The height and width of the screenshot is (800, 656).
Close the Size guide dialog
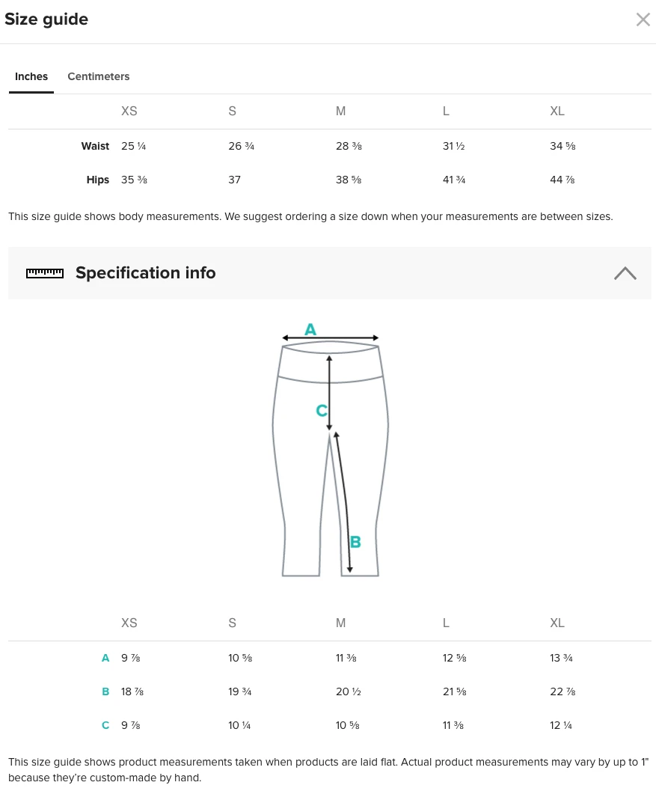pos(643,20)
